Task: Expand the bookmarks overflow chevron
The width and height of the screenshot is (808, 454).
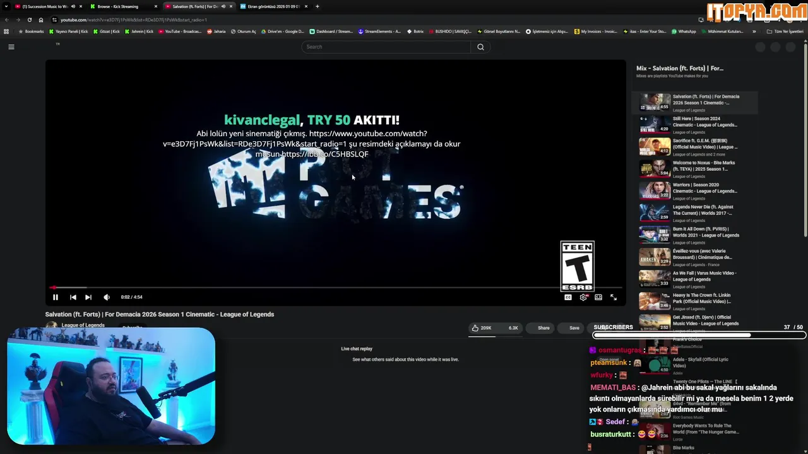Action: (754, 31)
